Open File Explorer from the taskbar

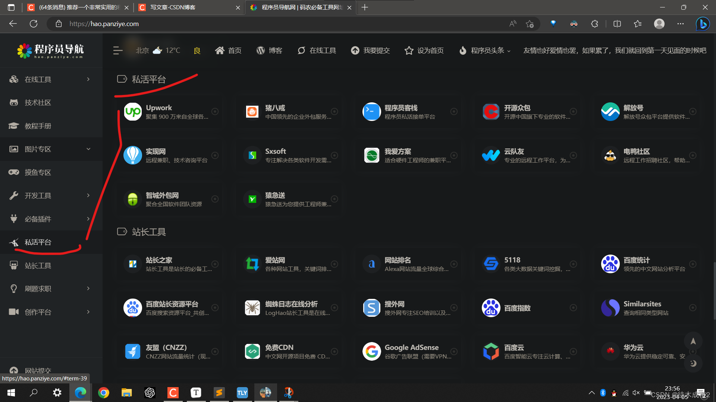[x=127, y=393]
